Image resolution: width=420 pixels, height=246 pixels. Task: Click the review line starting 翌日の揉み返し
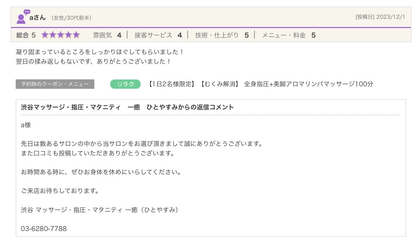pyautogui.click(x=93, y=62)
